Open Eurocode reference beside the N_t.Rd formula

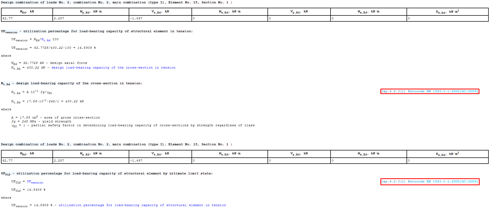(x=430, y=91)
